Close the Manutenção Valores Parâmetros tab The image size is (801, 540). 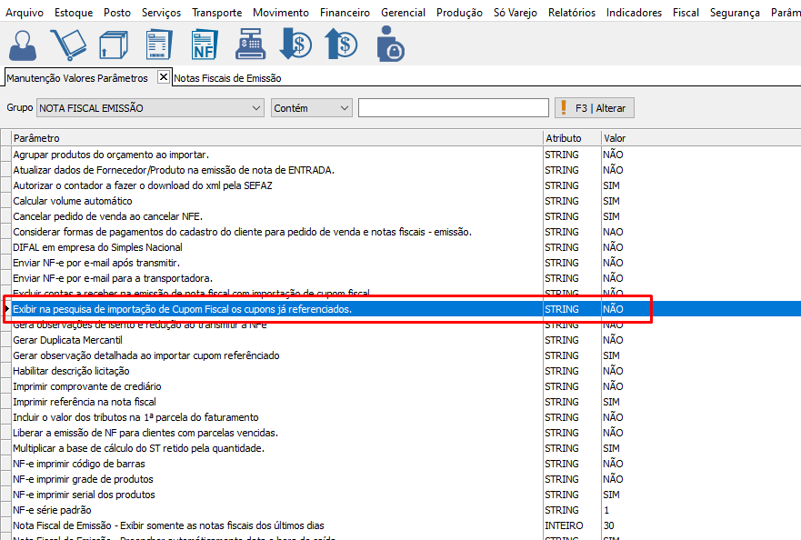pyautogui.click(x=164, y=77)
